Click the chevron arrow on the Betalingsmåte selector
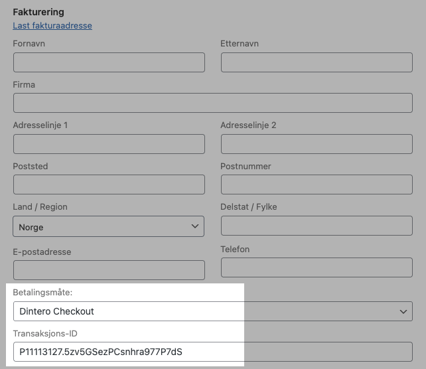 (x=403, y=311)
